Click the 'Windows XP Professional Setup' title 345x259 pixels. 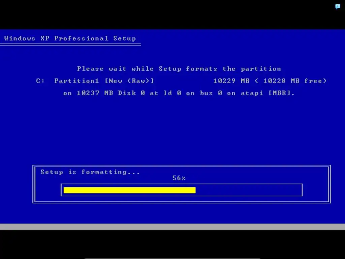click(x=70, y=38)
